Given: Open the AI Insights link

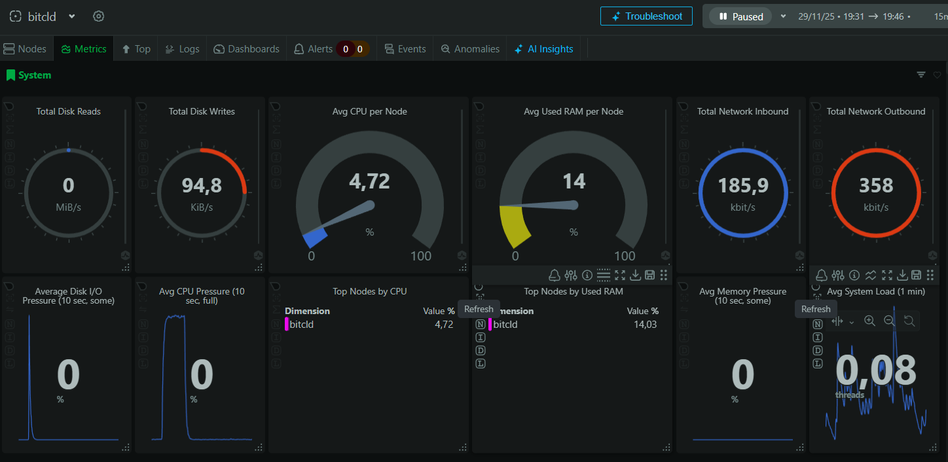Looking at the screenshot, I should pos(543,49).
